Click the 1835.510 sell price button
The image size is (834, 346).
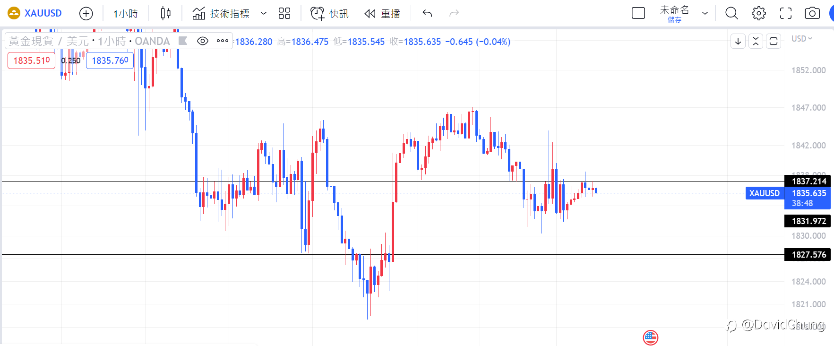pyautogui.click(x=32, y=61)
